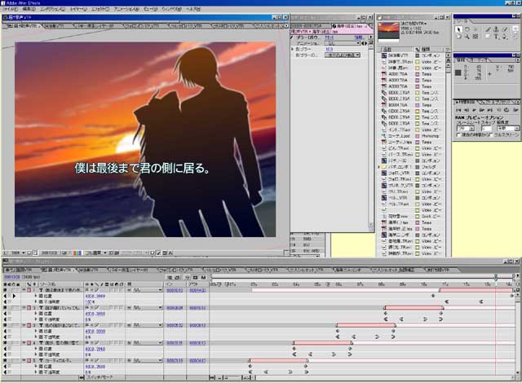Collapse timeline layer 1 twirl arrow
This screenshot has width=522, height=383.
pos(24,290)
